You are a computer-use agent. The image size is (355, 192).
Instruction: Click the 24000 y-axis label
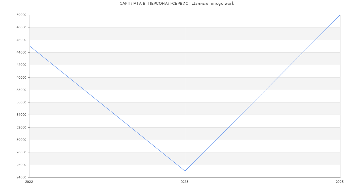point(22,178)
